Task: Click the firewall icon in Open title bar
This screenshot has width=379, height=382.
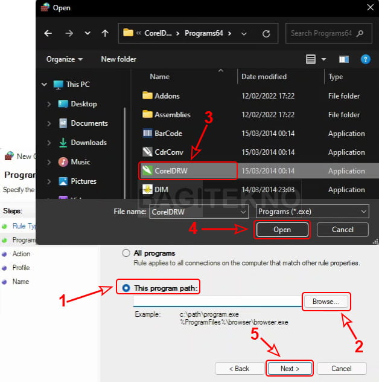Action: click(45, 7)
